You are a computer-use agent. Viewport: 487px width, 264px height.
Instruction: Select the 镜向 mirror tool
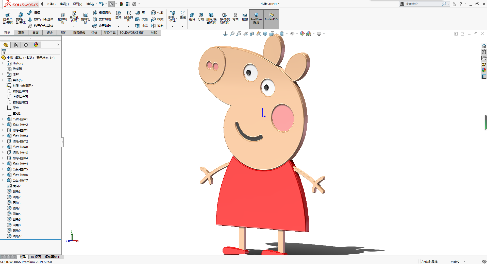(157, 26)
